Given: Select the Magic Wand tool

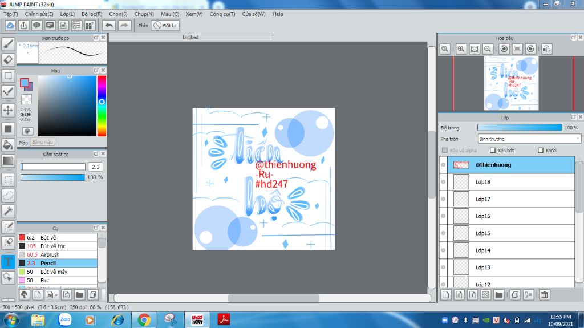Looking at the screenshot, I should point(8,211).
